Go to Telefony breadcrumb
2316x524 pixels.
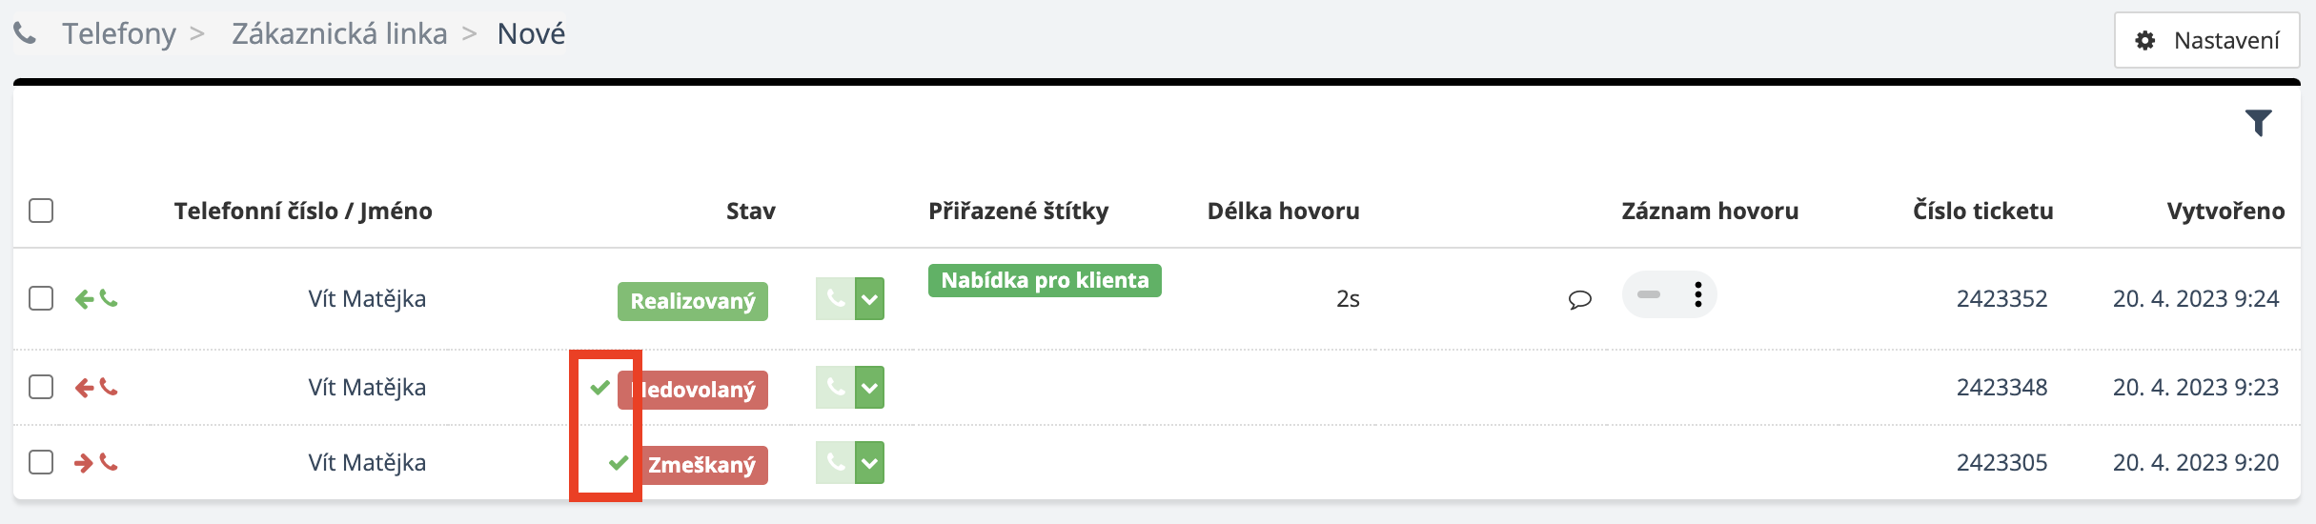coord(119,34)
